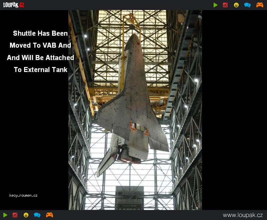Click the kecy.roumen.cz watermark text
This screenshot has height=220, width=267.
(23, 196)
